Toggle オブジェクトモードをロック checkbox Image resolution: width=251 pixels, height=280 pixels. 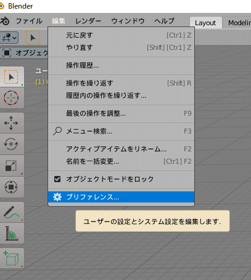(57, 179)
